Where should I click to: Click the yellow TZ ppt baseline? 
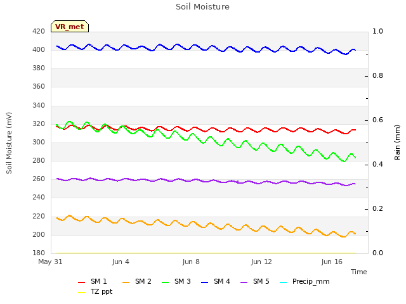pyautogui.click(x=206, y=253)
